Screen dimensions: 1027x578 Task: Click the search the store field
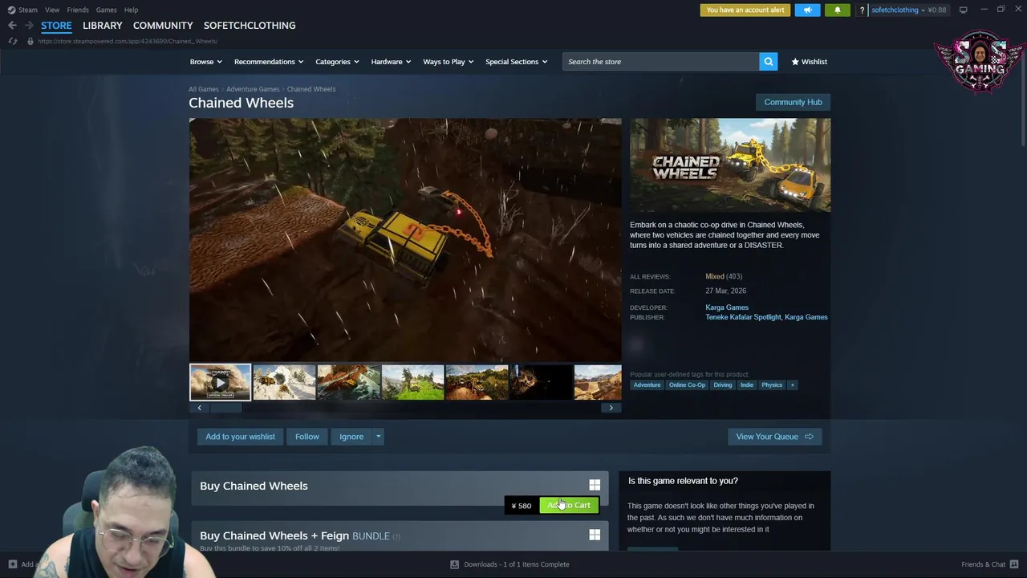[x=660, y=62]
